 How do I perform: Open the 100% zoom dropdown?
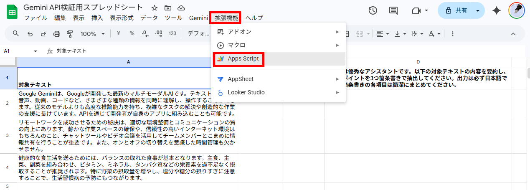(x=92, y=34)
